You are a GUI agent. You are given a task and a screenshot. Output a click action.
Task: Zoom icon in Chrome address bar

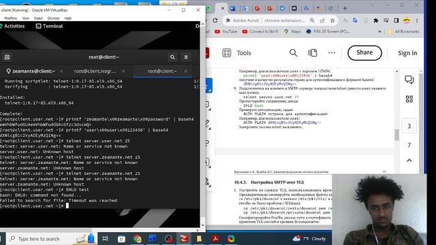(x=312, y=20)
